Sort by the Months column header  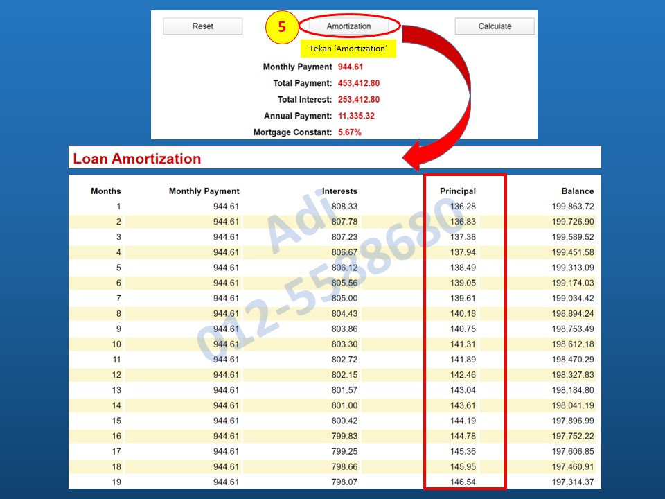pos(105,191)
